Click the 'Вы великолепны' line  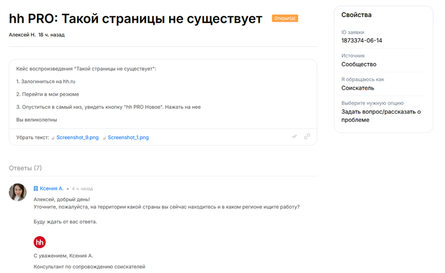point(37,120)
